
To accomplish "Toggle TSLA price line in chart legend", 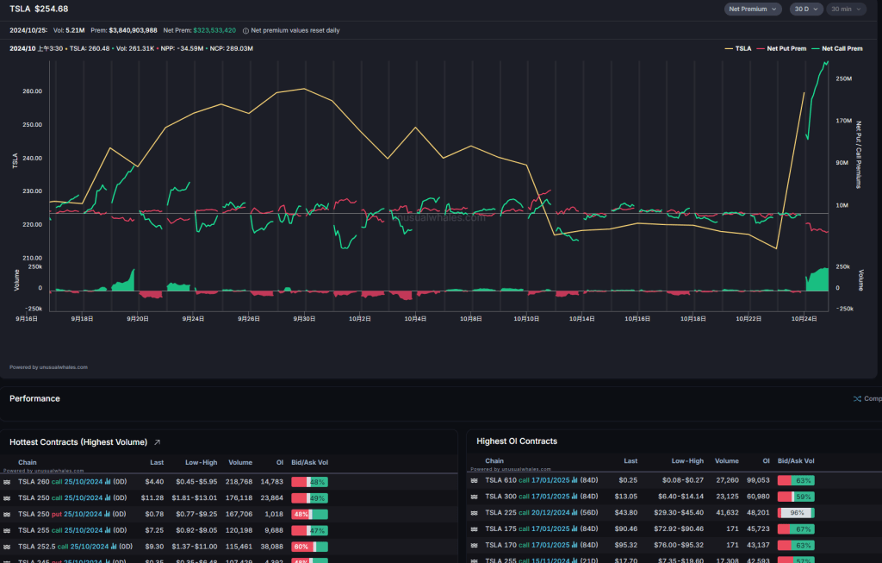I will (738, 48).
